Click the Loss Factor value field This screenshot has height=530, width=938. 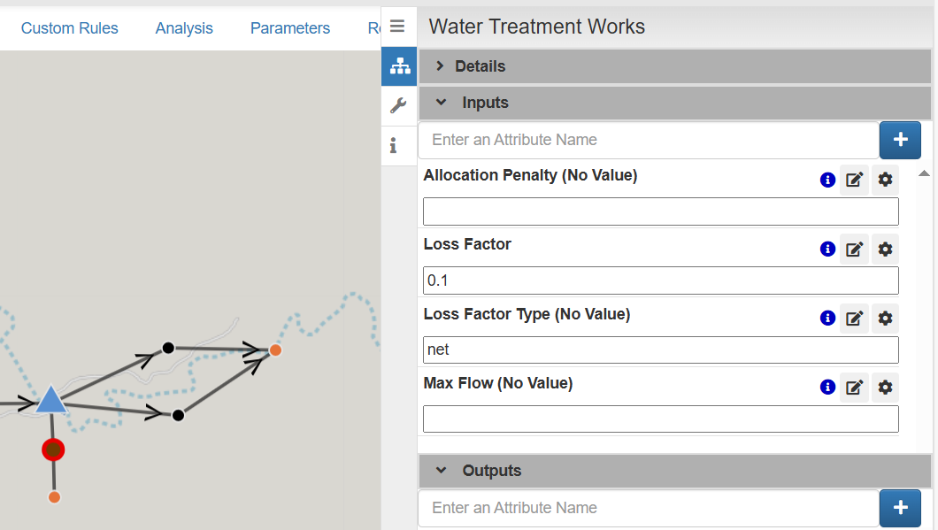click(660, 280)
